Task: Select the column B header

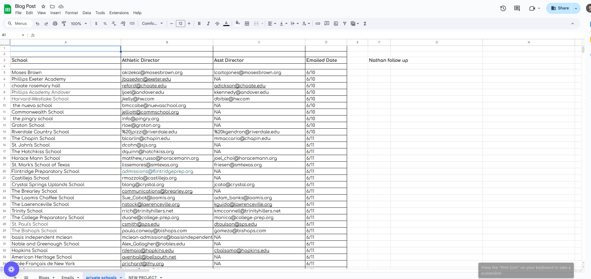Action: coord(167,42)
